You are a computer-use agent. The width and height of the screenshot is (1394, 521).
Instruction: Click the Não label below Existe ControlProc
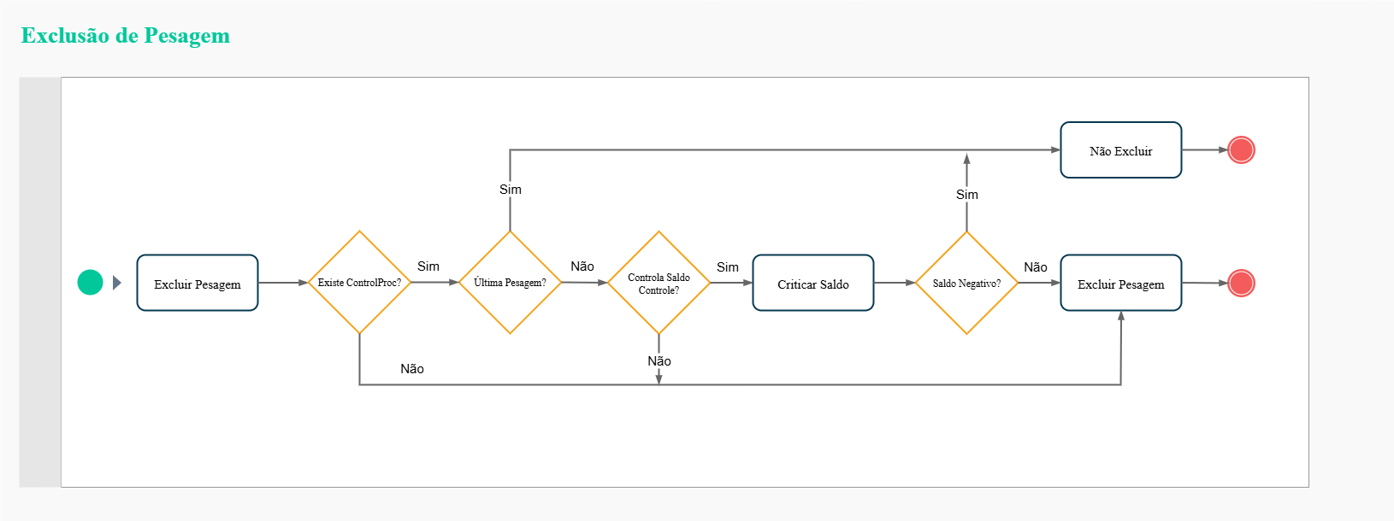(412, 369)
